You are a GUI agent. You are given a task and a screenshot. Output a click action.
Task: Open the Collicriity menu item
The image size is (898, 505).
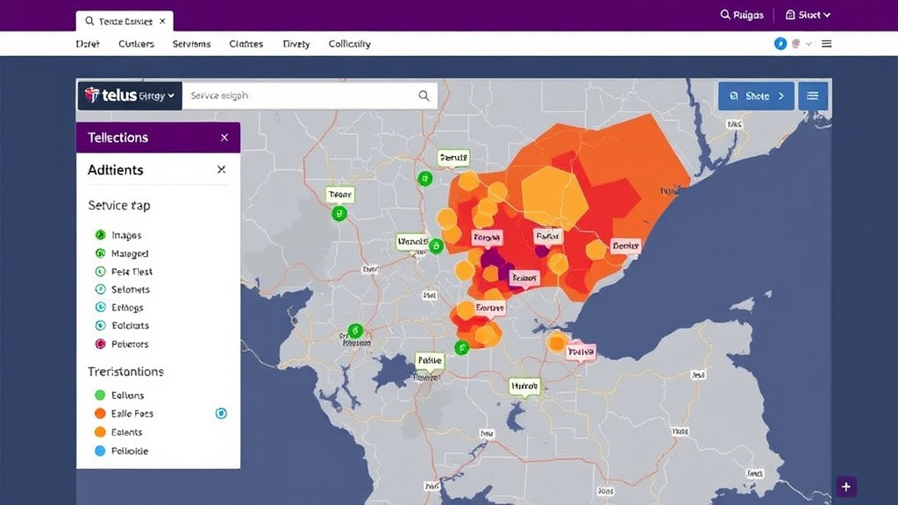(x=349, y=44)
